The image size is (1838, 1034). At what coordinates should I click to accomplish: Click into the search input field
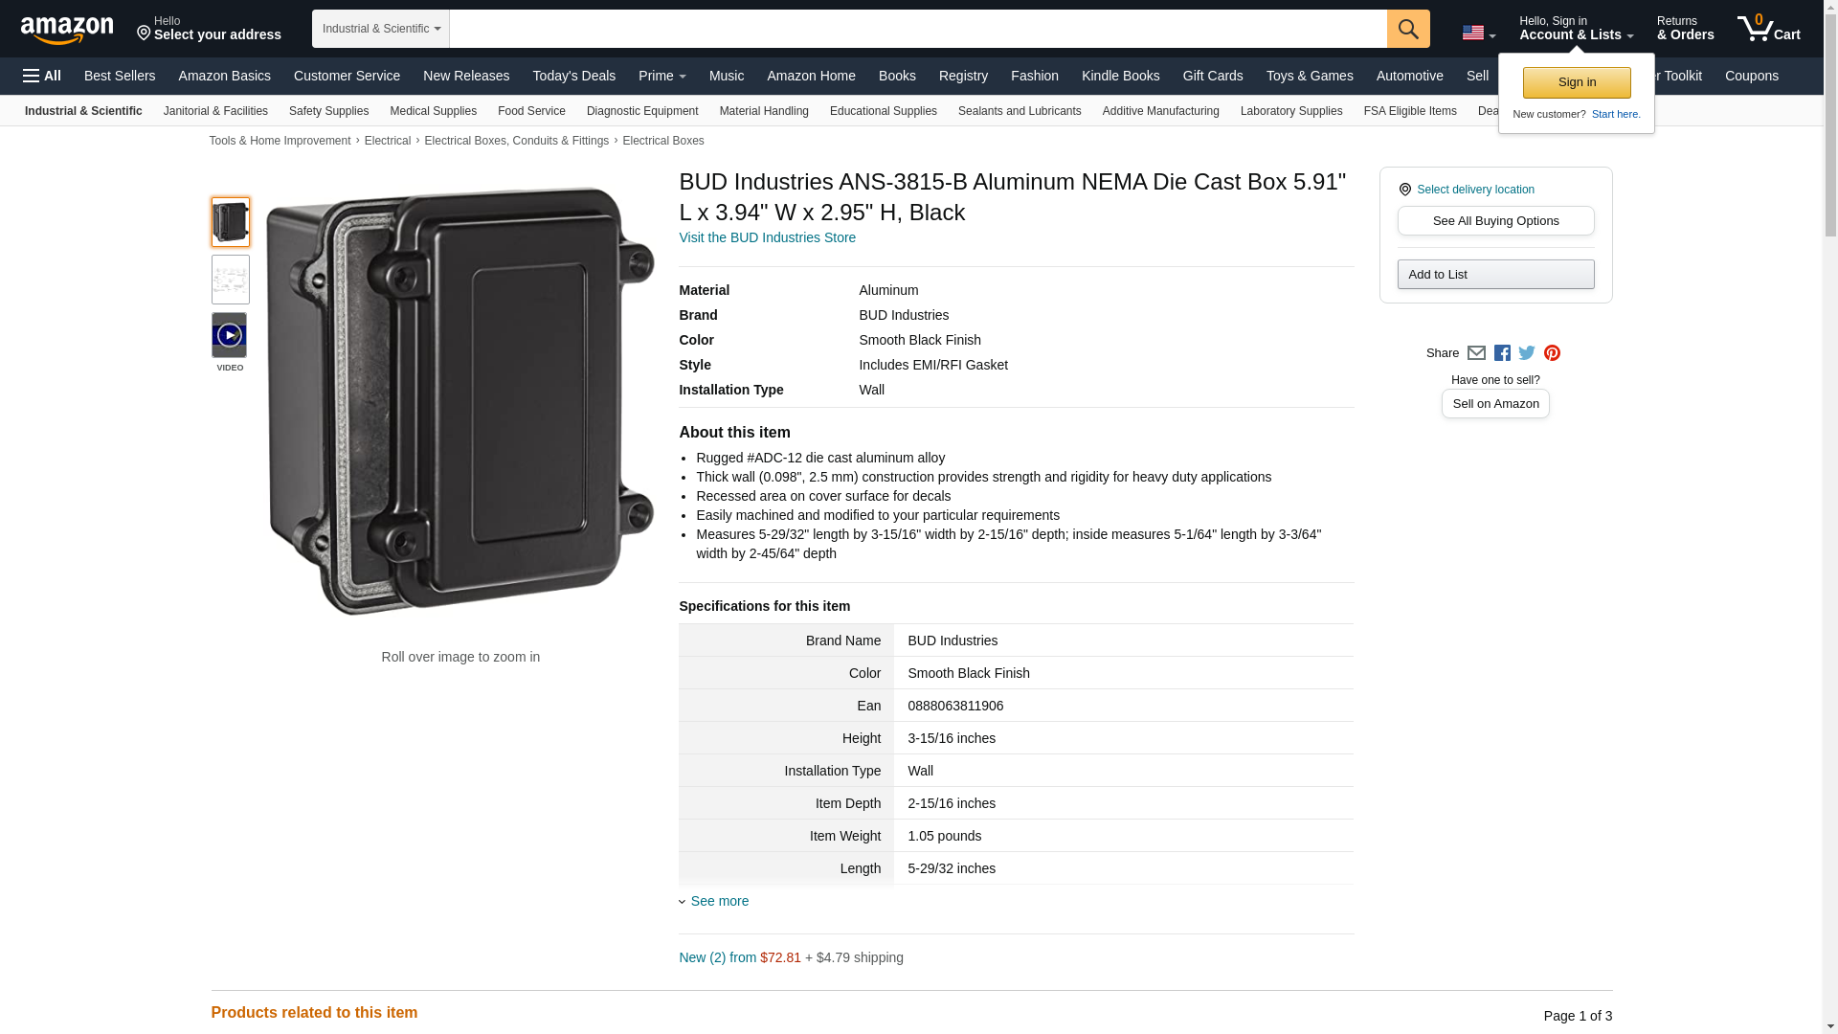pyautogui.click(x=918, y=29)
